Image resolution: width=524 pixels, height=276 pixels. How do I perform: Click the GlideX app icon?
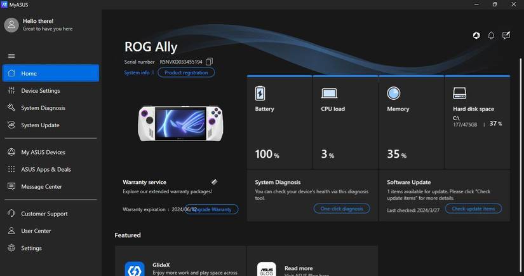pyautogui.click(x=135, y=269)
